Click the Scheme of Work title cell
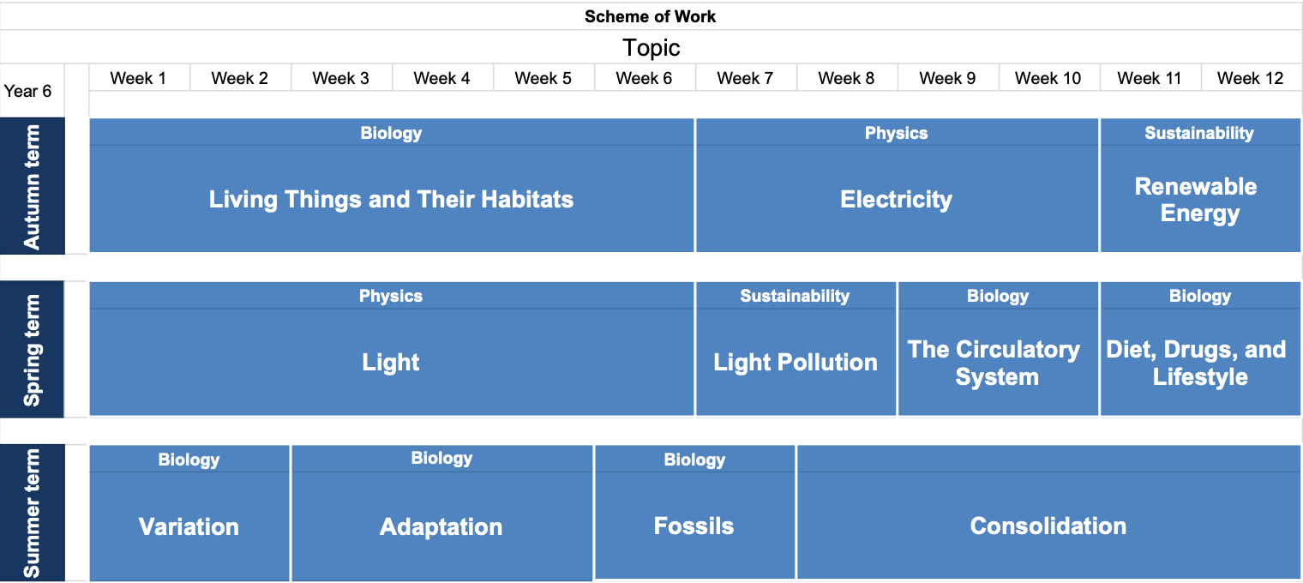This screenshot has width=1303, height=583. tap(650, 16)
